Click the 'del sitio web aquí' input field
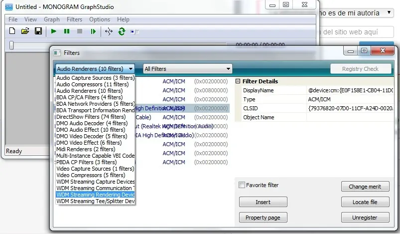Viewport: 400px width, 234px height. pyautogui.click(x=356, y=32)
